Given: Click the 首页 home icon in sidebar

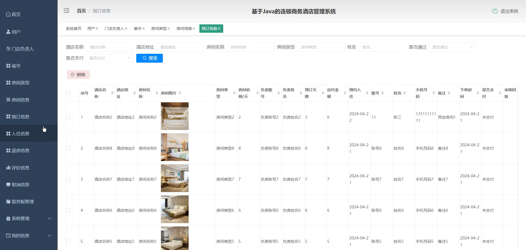Looking at the screenshot, I should [8, 14].
